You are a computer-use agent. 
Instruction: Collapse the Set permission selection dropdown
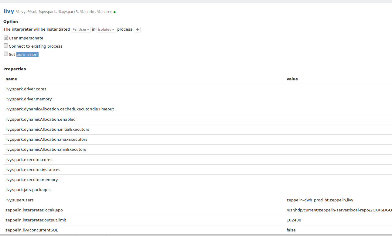(27, 54)
